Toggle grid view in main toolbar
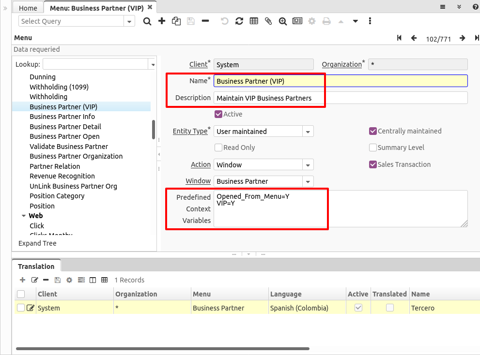Viewport: 480px width, 355px height. click(254, 21)
